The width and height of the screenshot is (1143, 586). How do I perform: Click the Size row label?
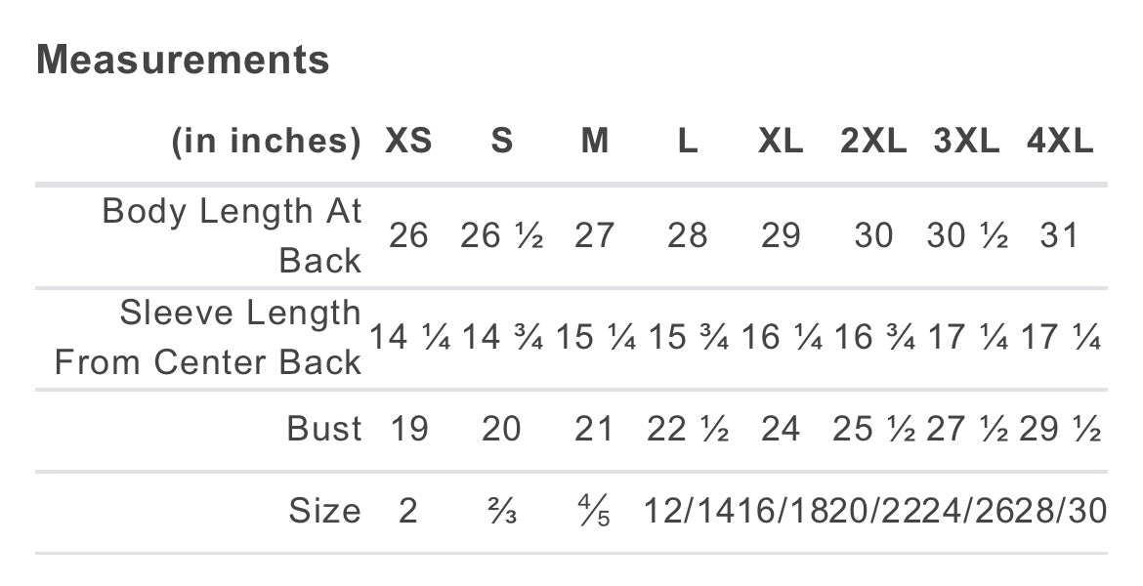pos(325,510)
